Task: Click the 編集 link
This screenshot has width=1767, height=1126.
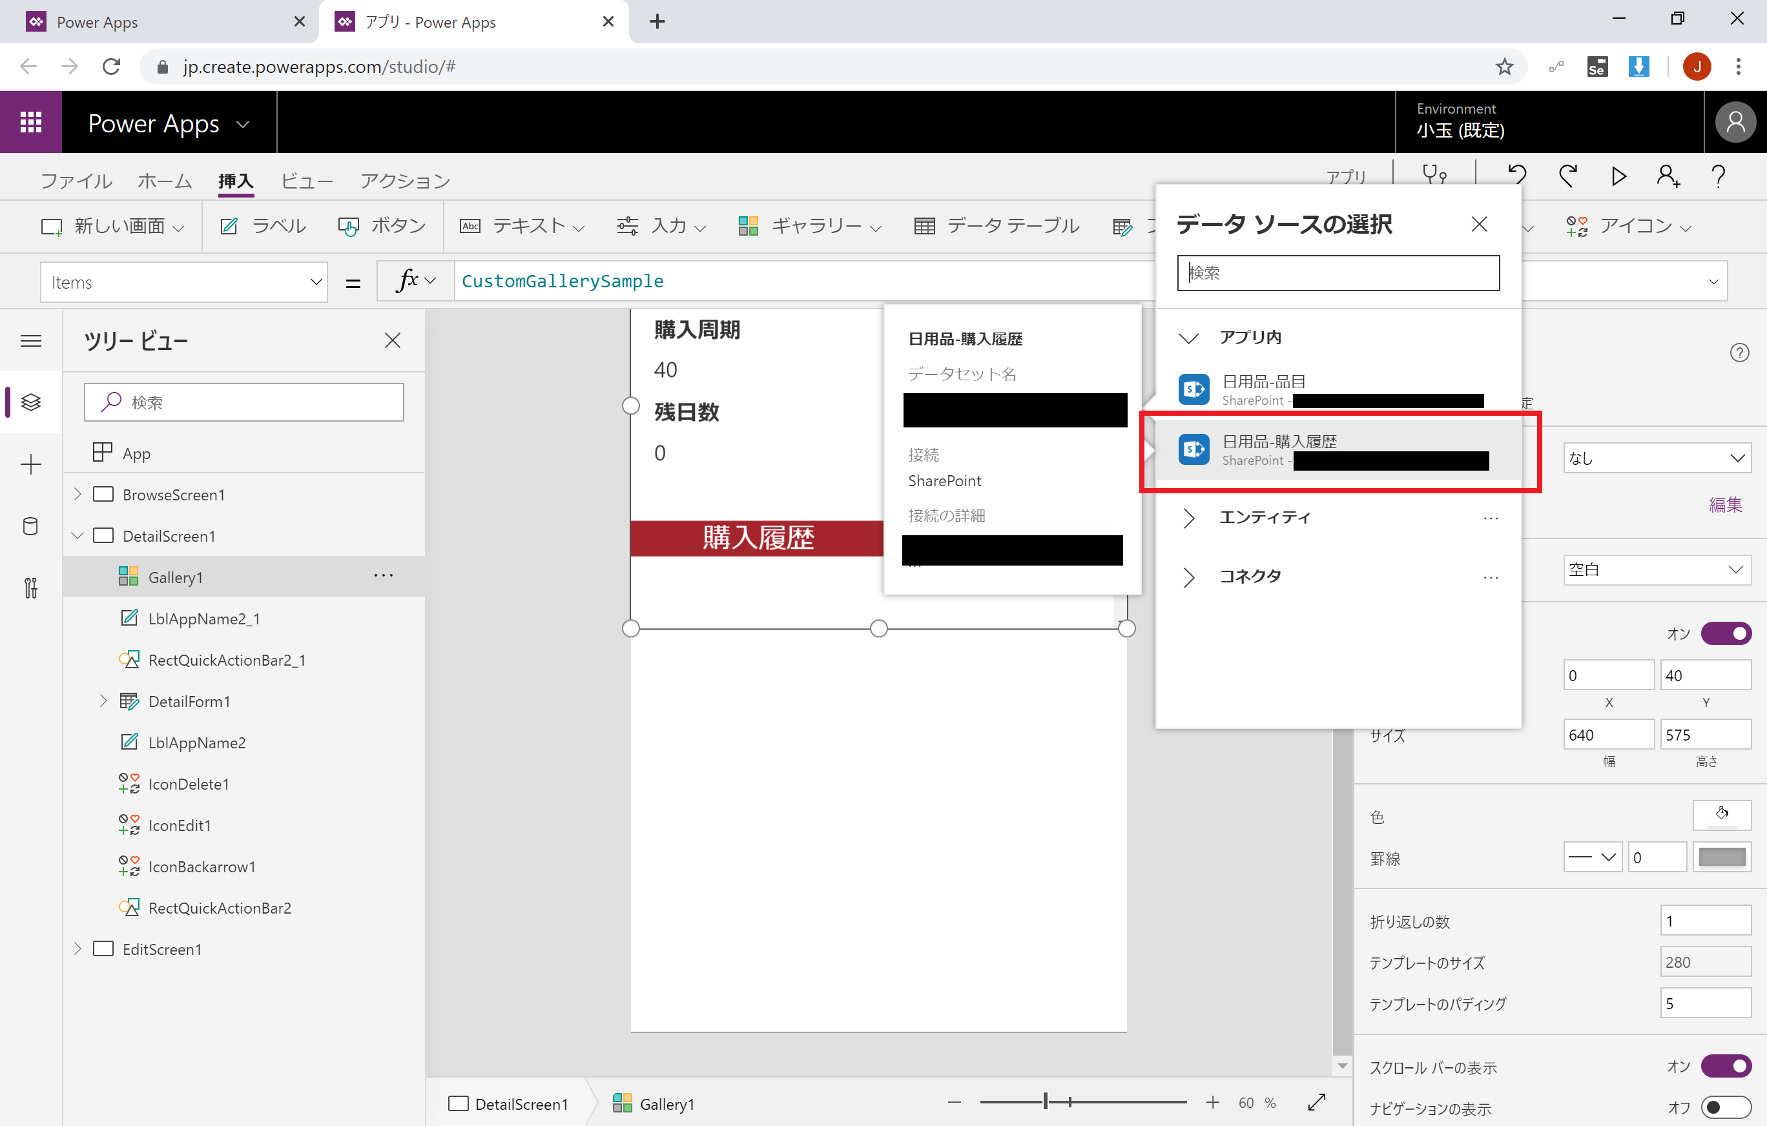Action: click(1724, 505)
